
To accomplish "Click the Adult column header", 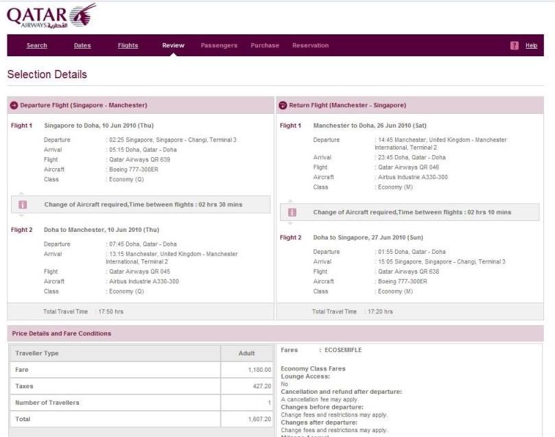I will (247, 353).
